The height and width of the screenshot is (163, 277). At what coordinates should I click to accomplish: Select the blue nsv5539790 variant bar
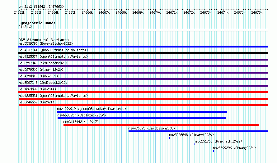pos(143,47)
